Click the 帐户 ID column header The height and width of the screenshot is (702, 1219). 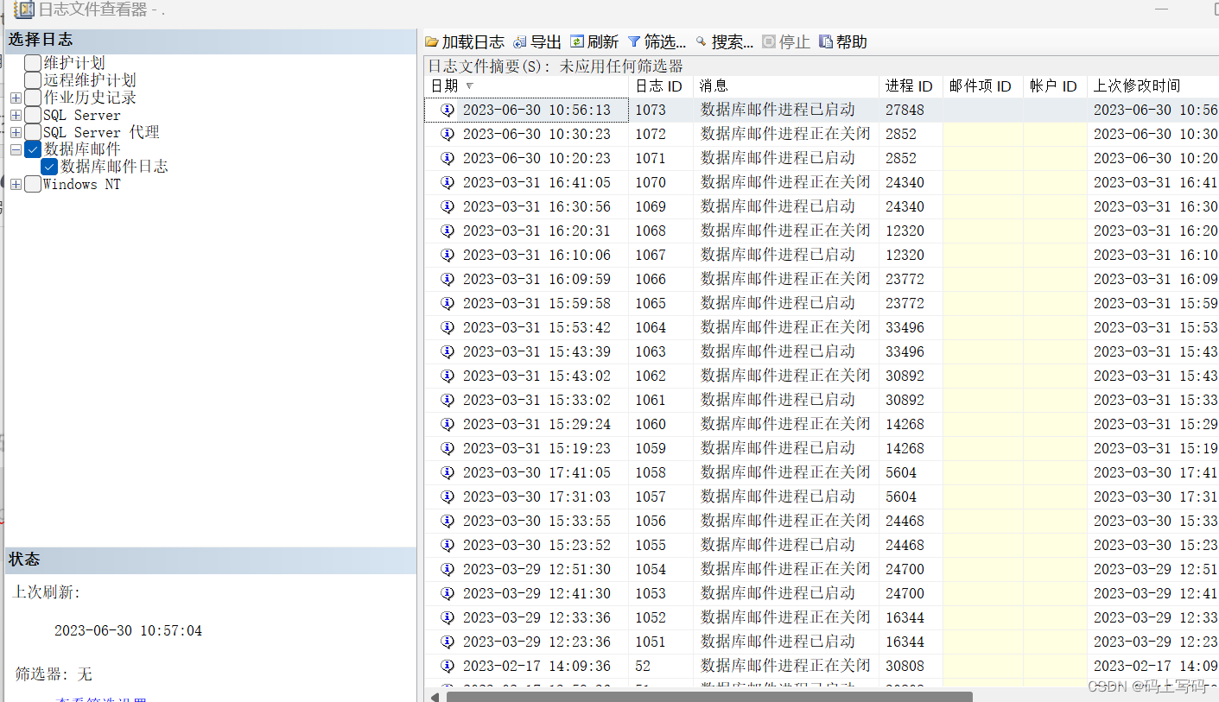click(x=1056, y=86)
